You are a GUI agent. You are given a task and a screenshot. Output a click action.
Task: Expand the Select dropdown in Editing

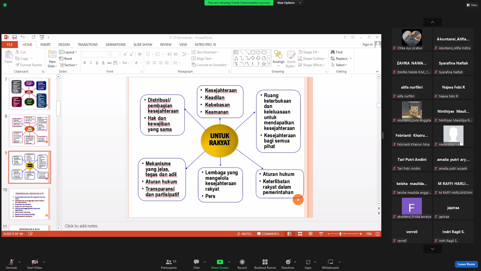pos(339,65)
